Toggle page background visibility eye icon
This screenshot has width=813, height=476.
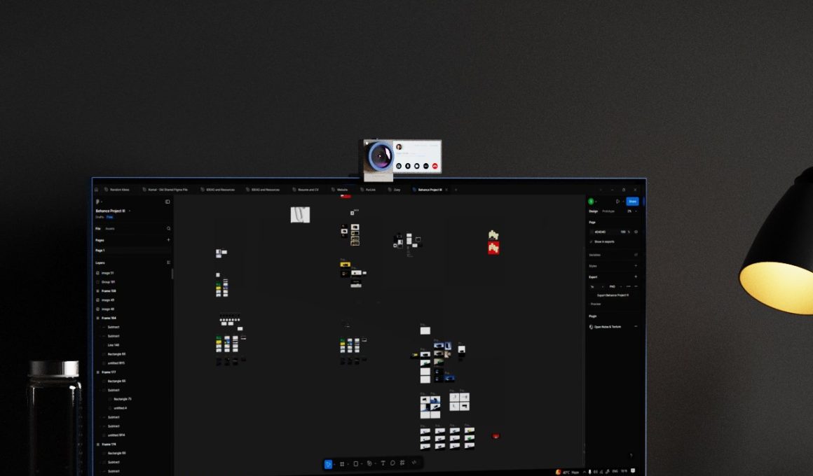pos(636,232)
